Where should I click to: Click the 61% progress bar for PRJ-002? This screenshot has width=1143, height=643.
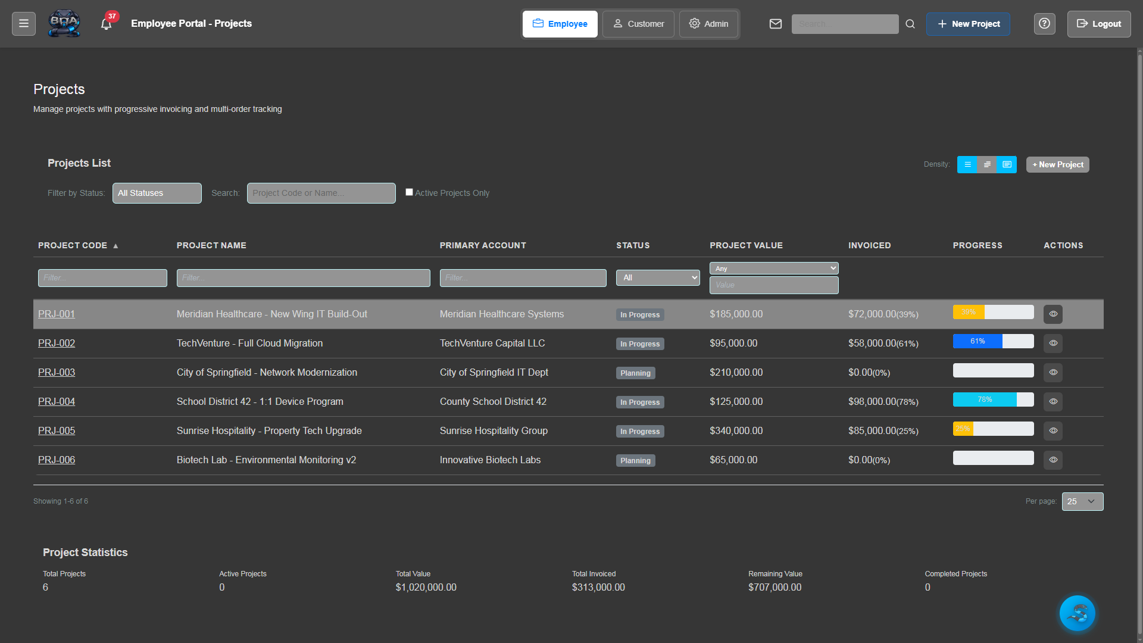993,341
